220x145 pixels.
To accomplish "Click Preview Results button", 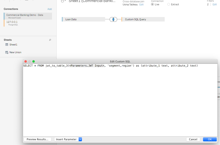I will 37,139.
